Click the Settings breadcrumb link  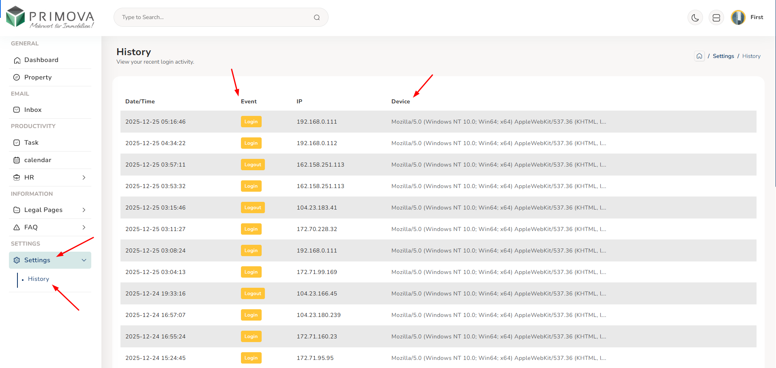(723, 56)
